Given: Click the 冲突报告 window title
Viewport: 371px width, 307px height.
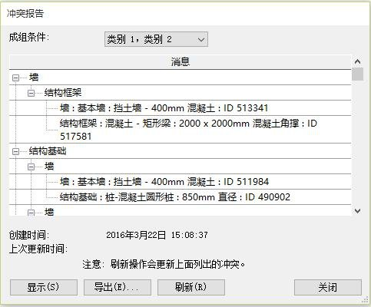Looking at the screenshot, I should pos(25,13).
